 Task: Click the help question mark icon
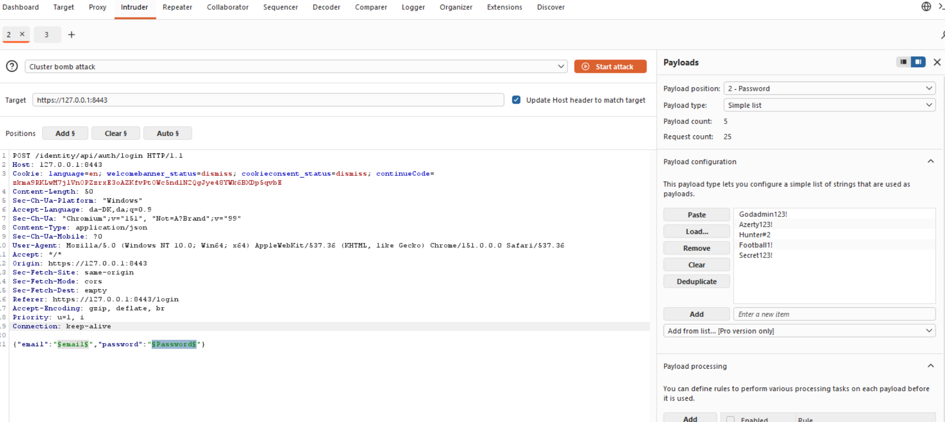pos(12,66)
